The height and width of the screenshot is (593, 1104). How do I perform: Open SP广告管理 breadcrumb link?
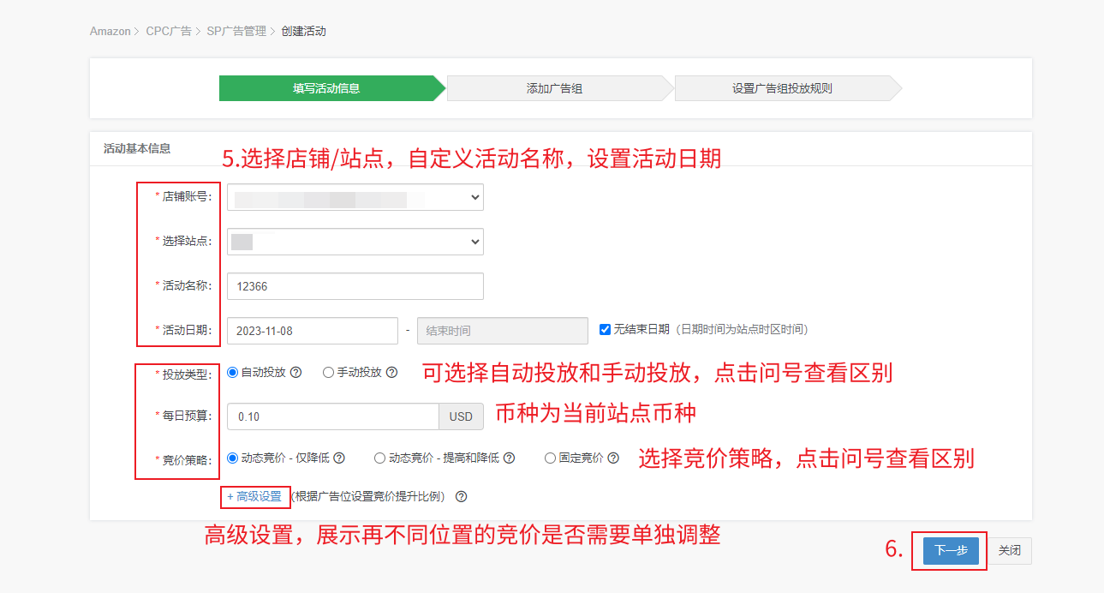point(236,32)
